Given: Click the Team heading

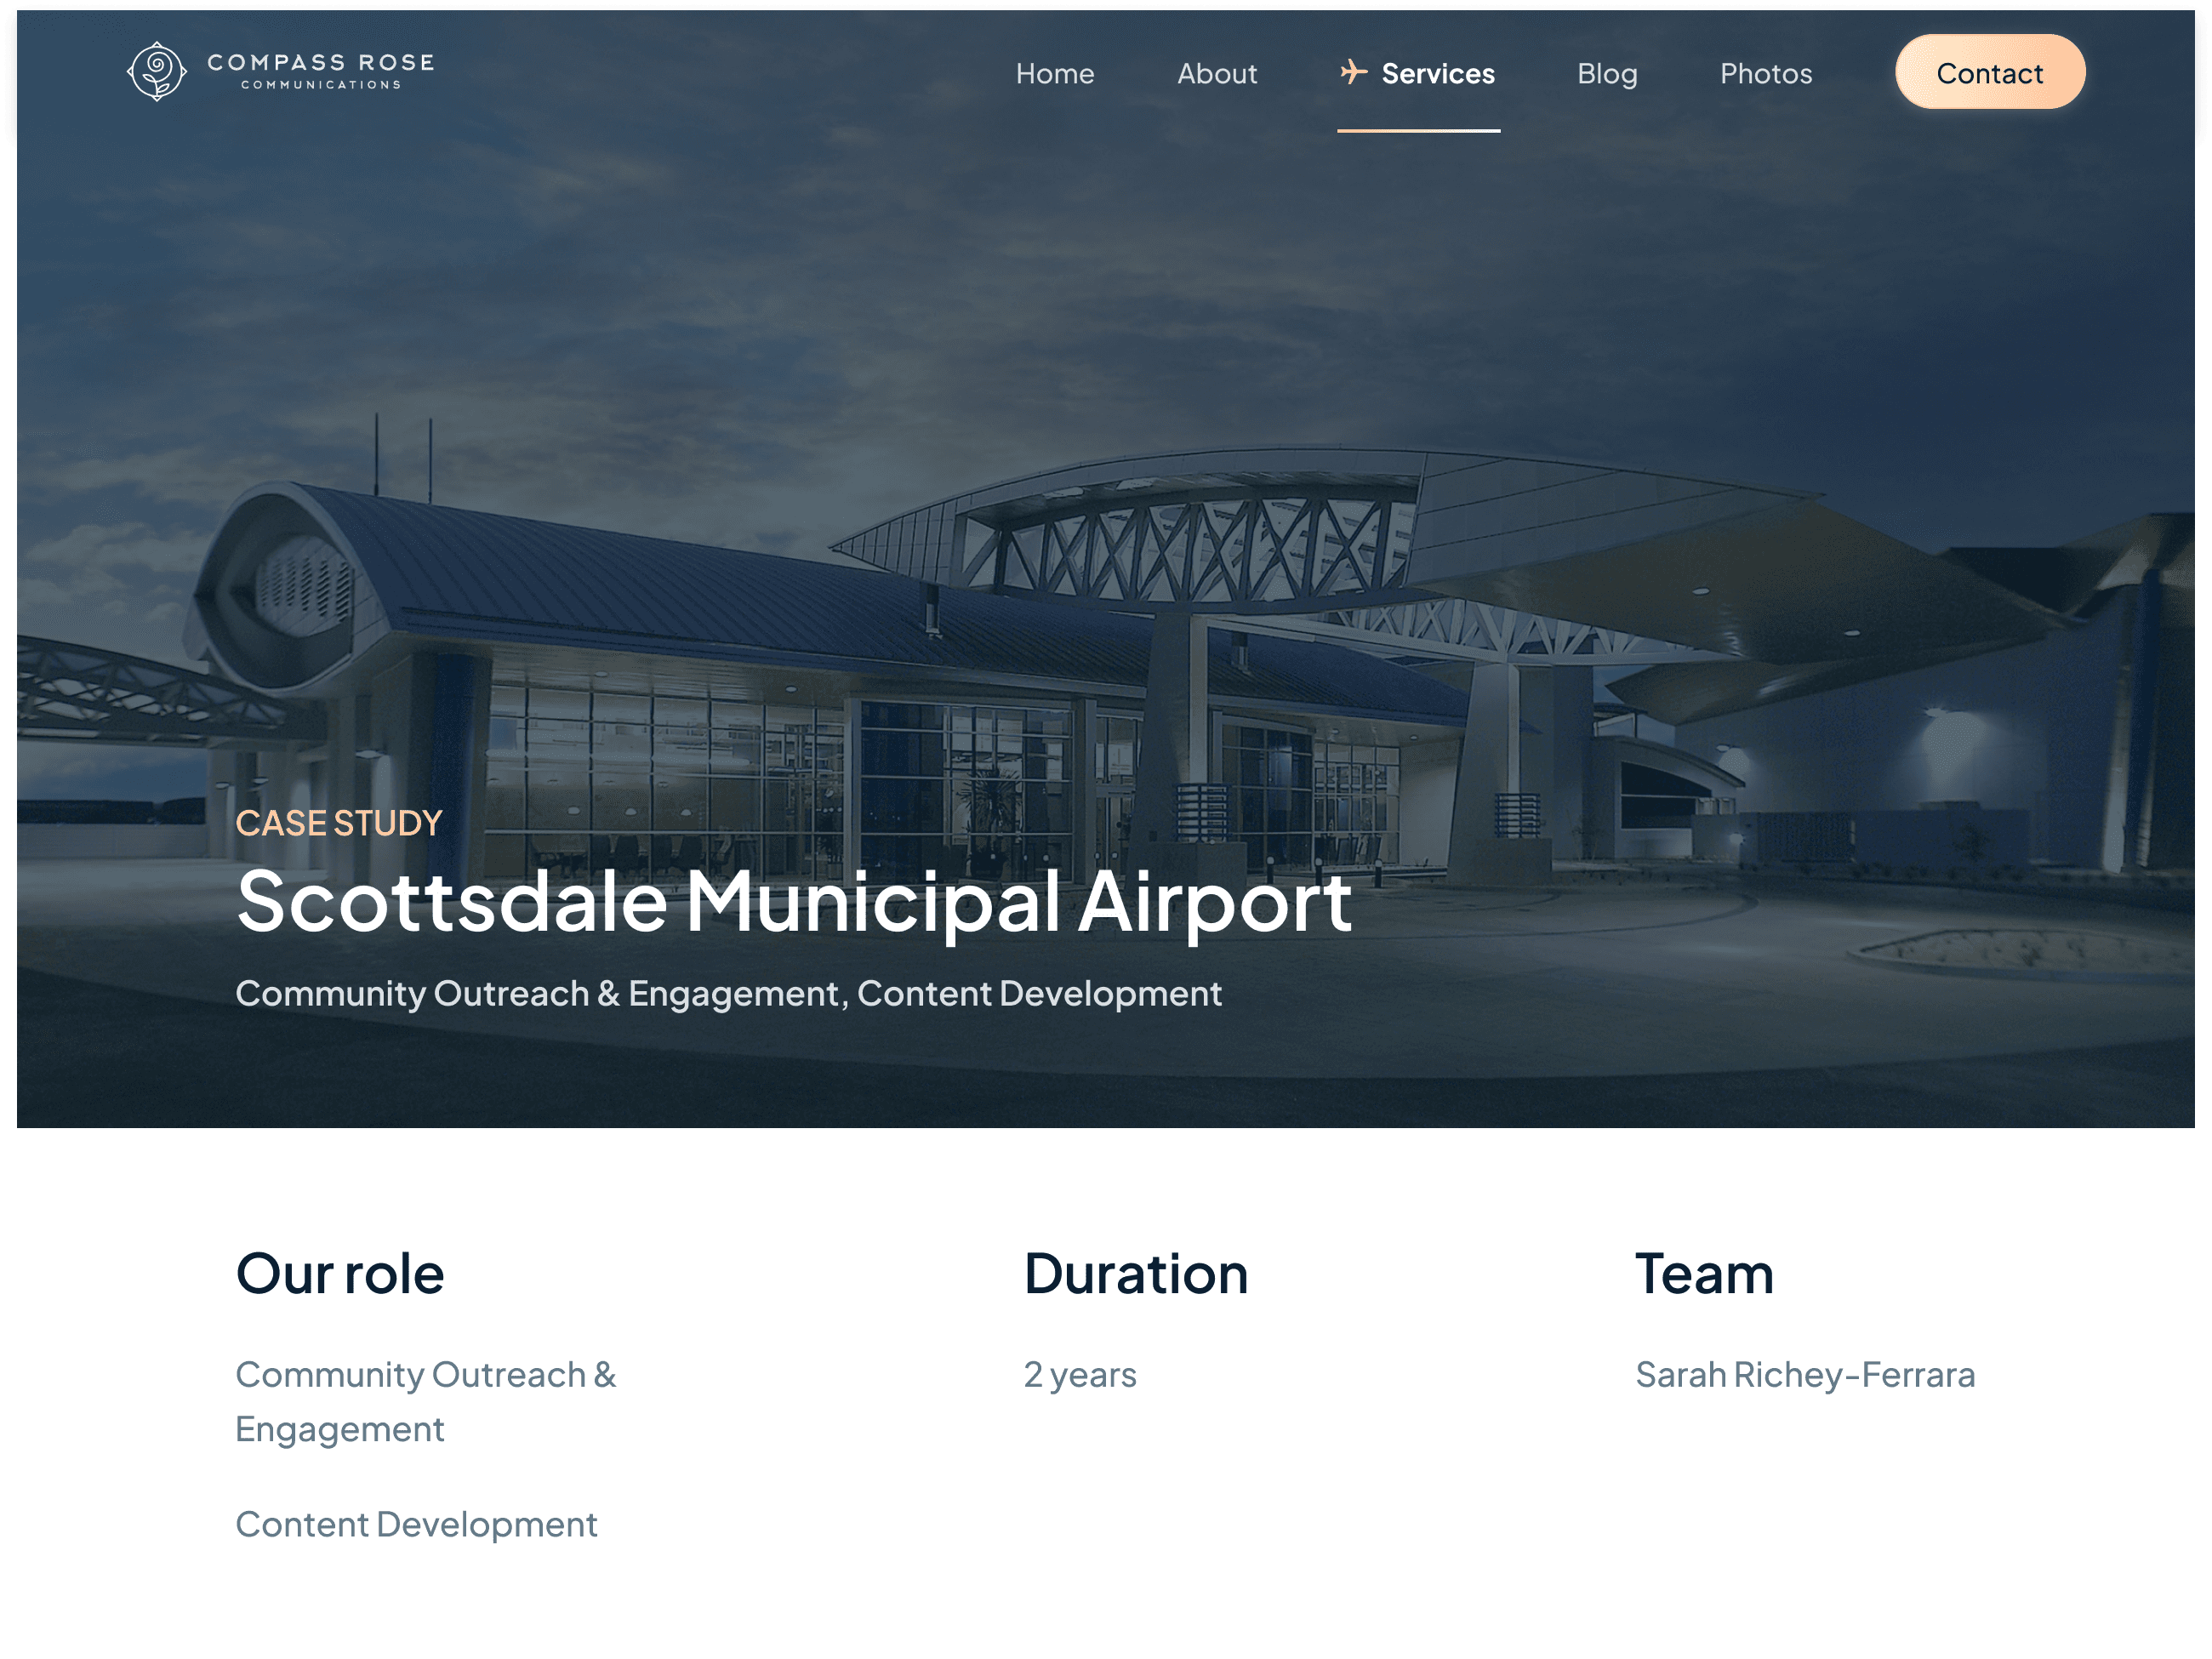Looking at the screenshot, I should [1703, 1273].
